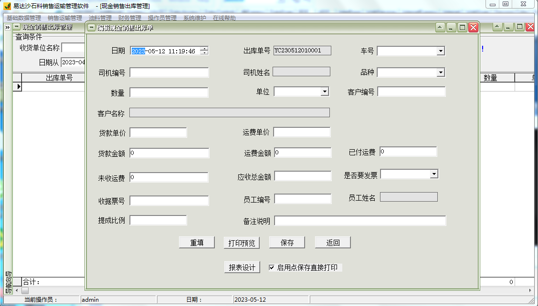538x306 pixels.
Task: Open the 销售运输管理 menu
Action: [x=65, y=18]
